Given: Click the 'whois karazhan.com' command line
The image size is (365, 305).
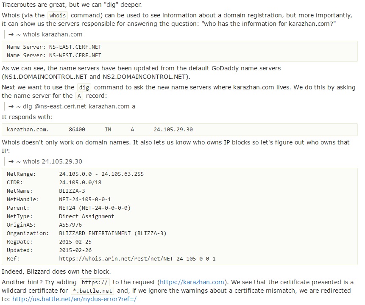Looking at the screenshot, I should [x=49, y=34].
